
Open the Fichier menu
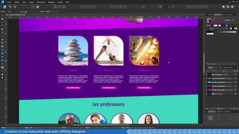pos(9,2)
